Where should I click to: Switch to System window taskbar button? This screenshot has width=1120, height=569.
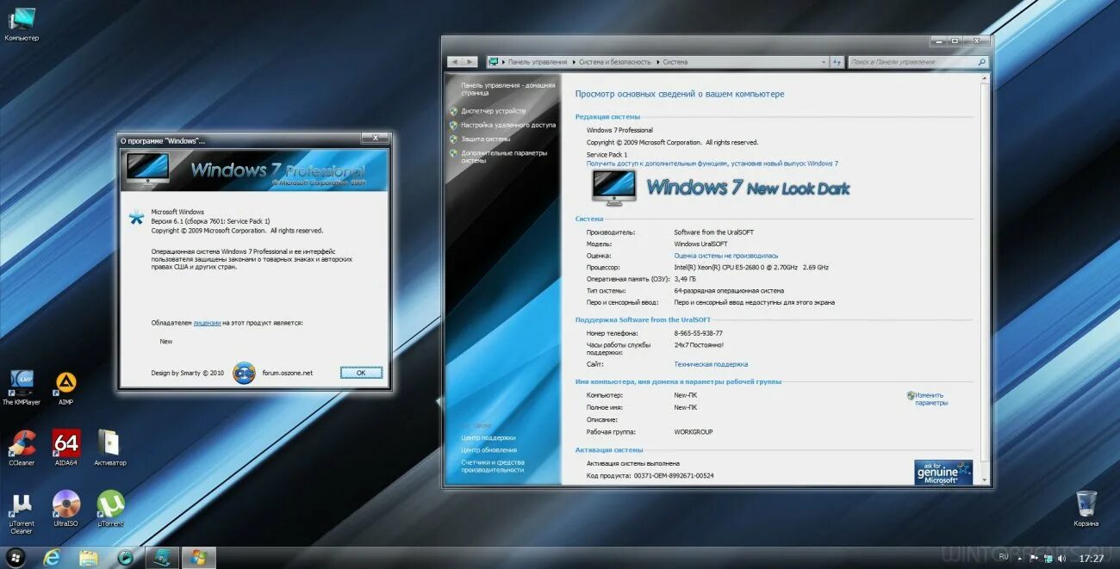(162, 557)
